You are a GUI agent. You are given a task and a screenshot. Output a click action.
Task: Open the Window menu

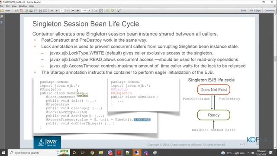pos(23,6)
